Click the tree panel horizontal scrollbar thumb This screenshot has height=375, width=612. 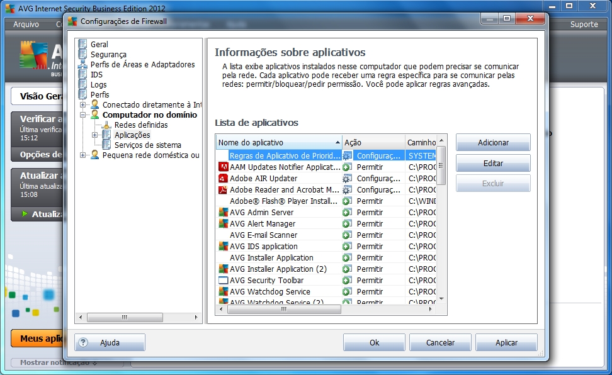tap(125, 317)
